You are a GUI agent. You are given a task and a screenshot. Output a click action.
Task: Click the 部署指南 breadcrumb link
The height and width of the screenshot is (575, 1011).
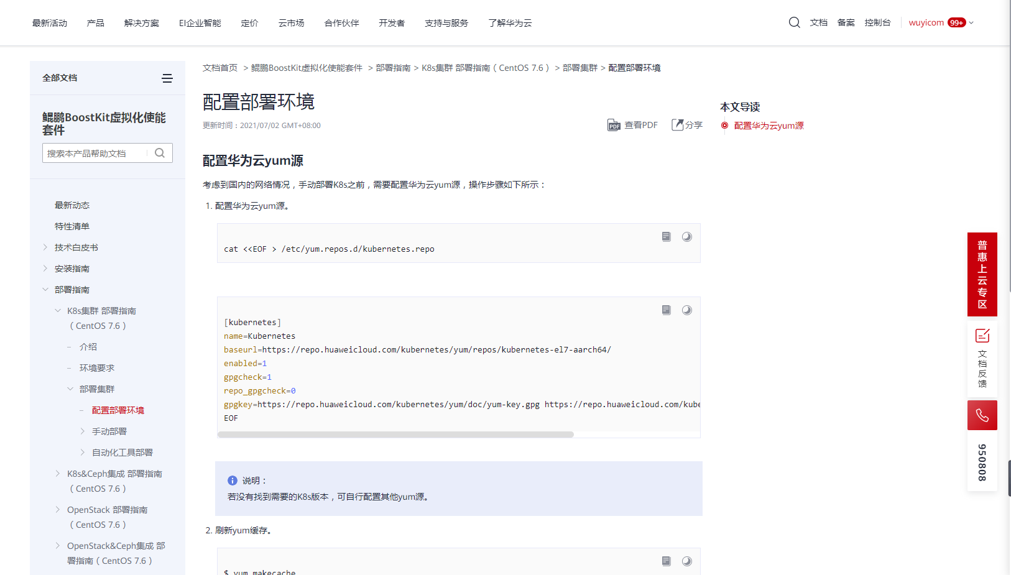click(393, 68)
